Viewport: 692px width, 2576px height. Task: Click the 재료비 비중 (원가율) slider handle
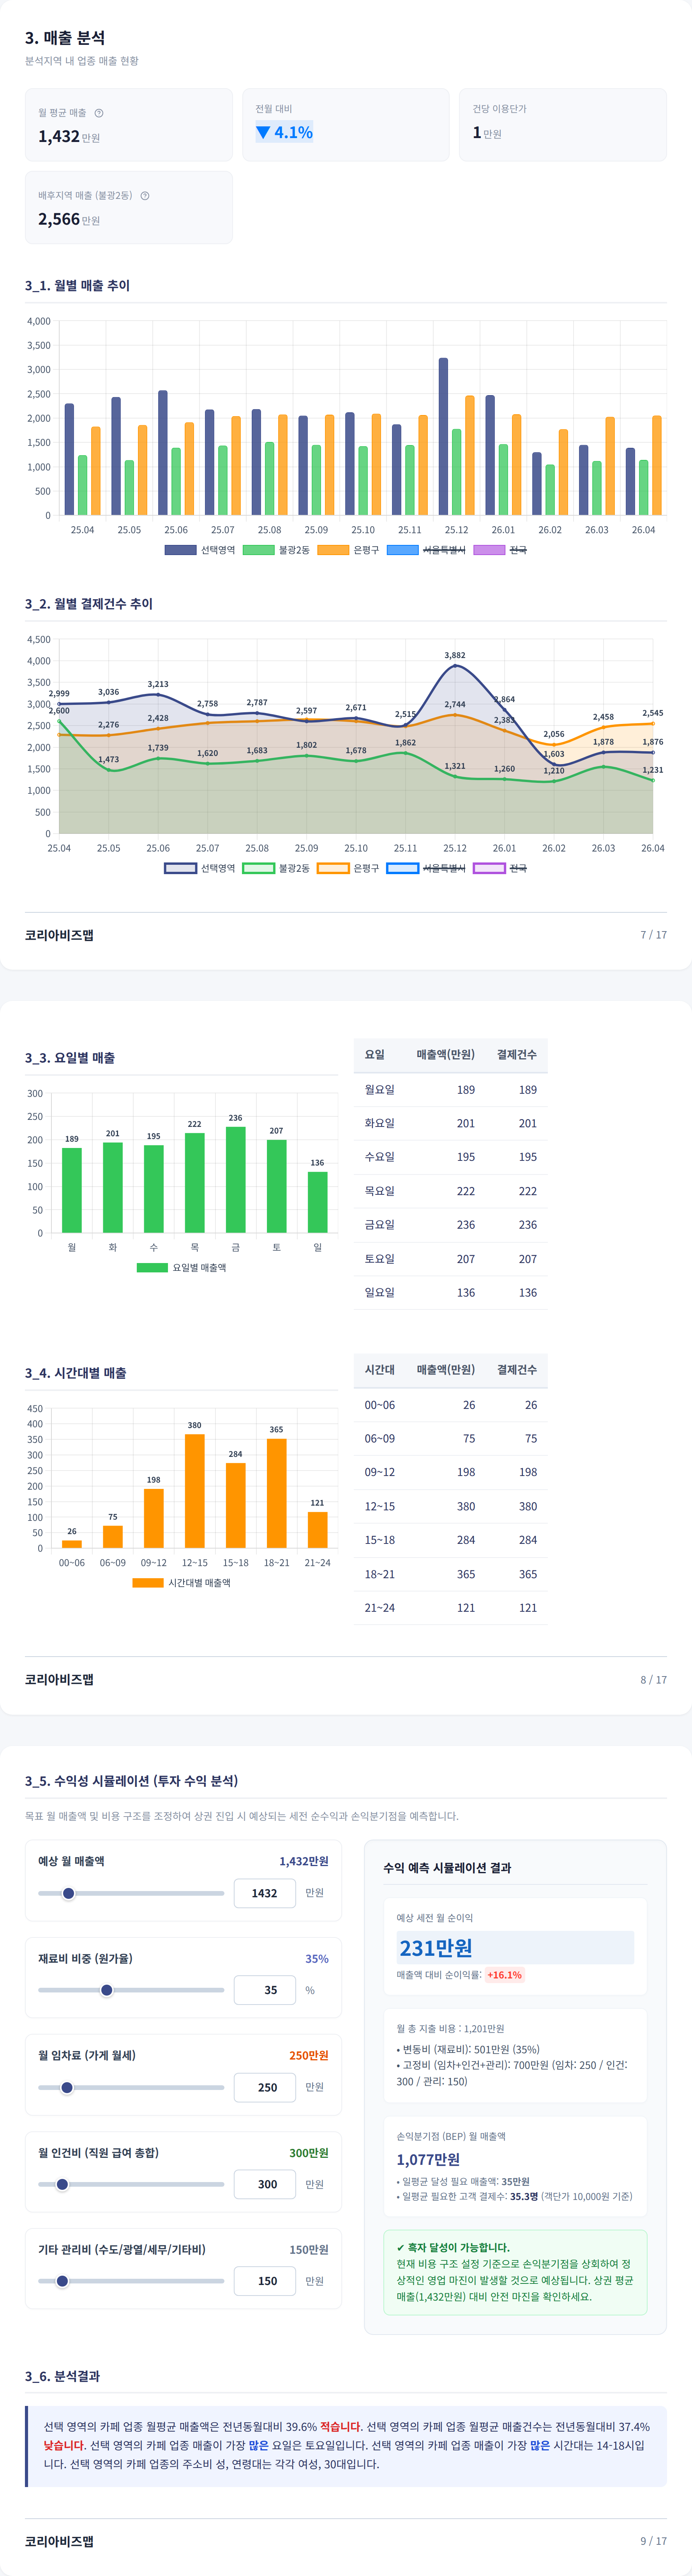tap(107, 1990)
